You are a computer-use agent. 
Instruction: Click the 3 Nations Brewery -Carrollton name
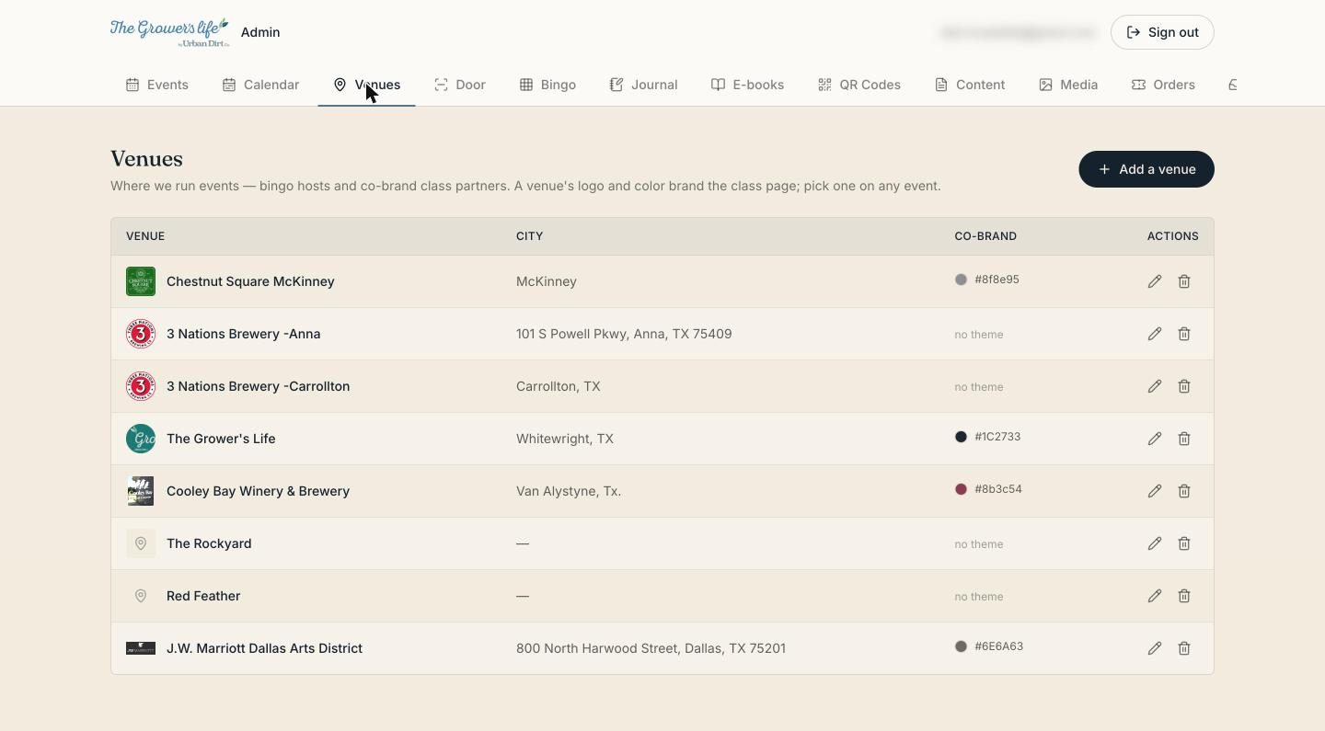259,386
